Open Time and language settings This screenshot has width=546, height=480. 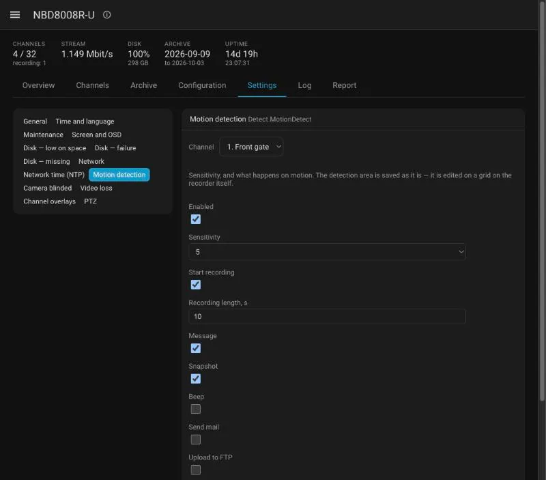click(85, 122)
